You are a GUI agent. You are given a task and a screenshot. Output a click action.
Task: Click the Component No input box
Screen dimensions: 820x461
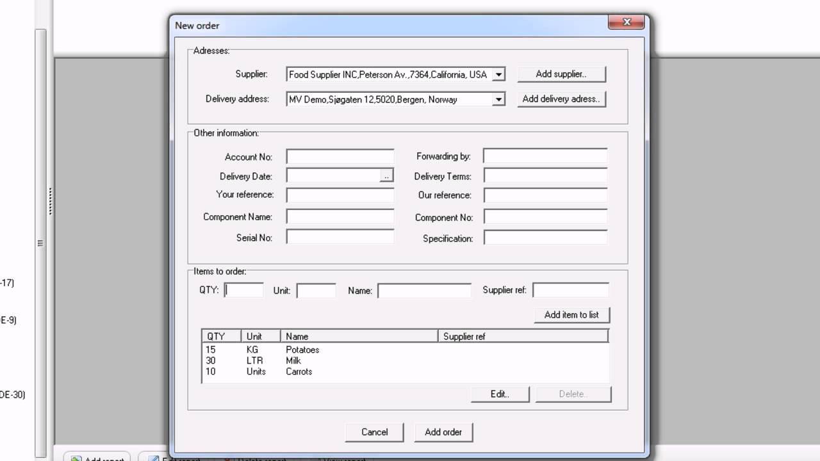point(545,217)
